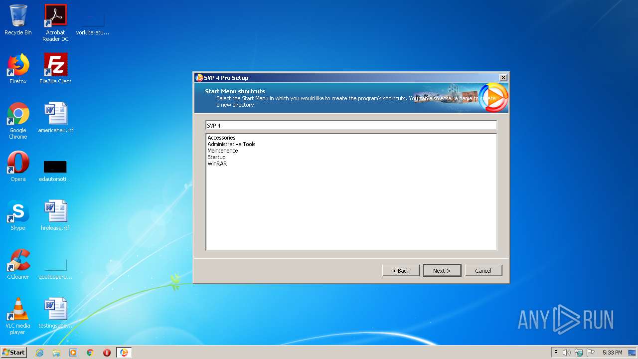Open the Google Chrome desktop shortcut
Viewport: 638px width, 359px height.
[18, 121]
